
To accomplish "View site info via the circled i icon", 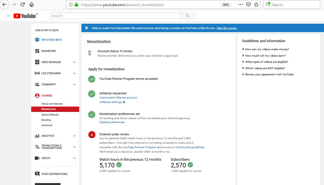I will (71, 4).
